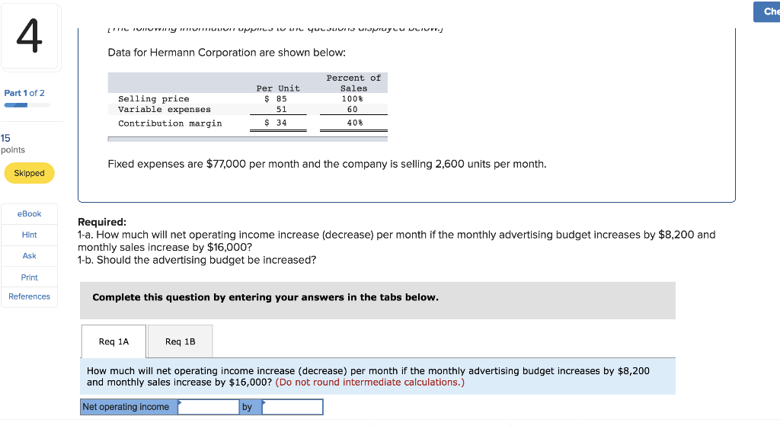The width and height of the screenshot is (780, 426).
Task: Click the 'Fixed expenses are $77,000' sentence
Action: (x=327, y=165)
